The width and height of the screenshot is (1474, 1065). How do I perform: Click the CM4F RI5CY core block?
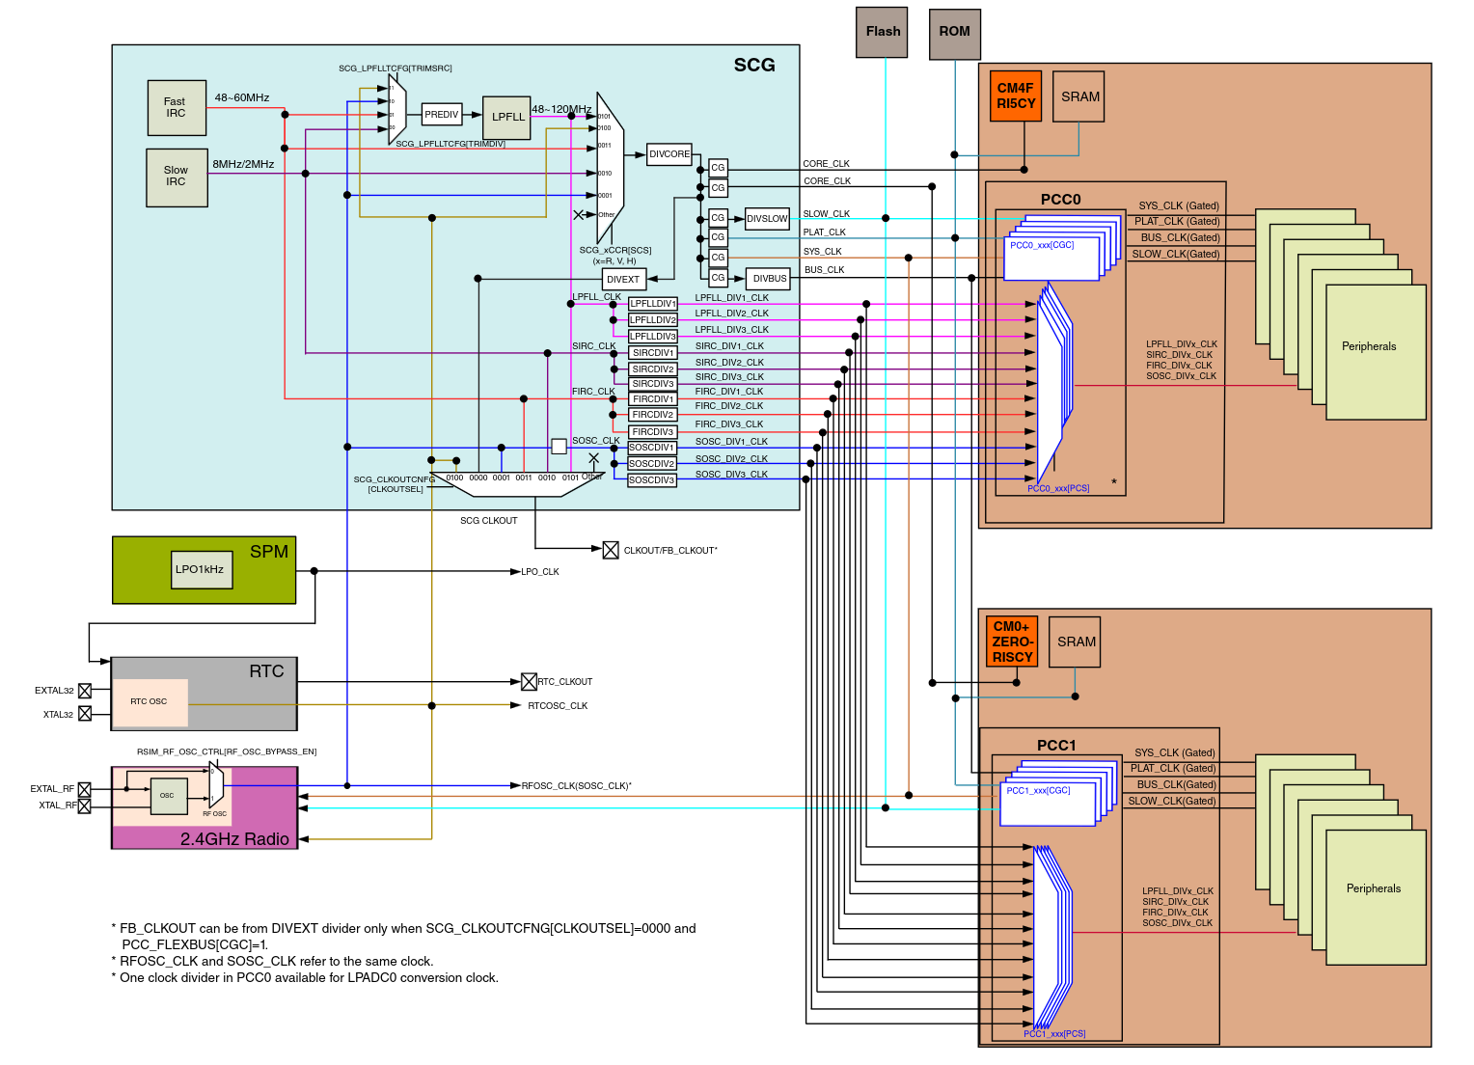(1015, 96)
